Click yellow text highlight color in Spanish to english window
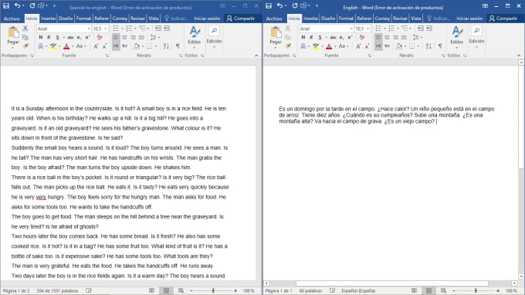The image size is (525, 295). [53, 46]
